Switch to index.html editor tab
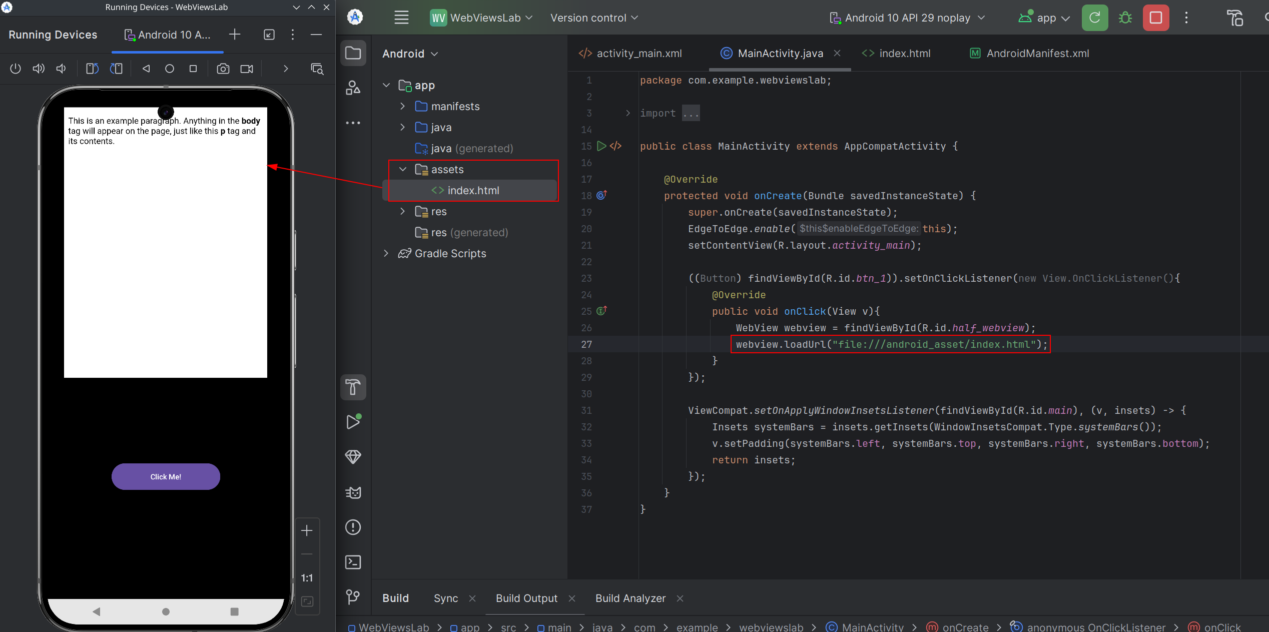1269x632 pixels. point(897,53)
